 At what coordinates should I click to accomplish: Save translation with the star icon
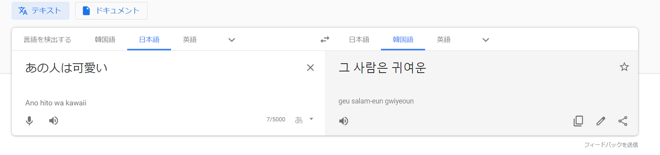(624, 67)
